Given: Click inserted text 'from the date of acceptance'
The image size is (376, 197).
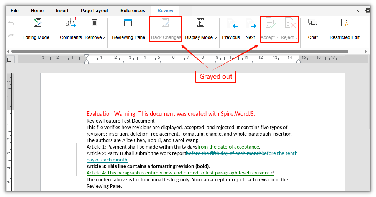Looking at the screenshot, I should (x=228, y=147).
